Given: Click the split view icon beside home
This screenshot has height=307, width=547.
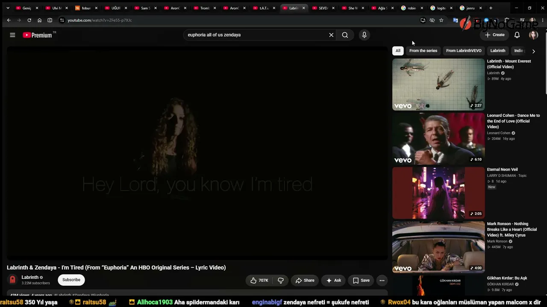Looking at the screenshot, I should 50,20.
